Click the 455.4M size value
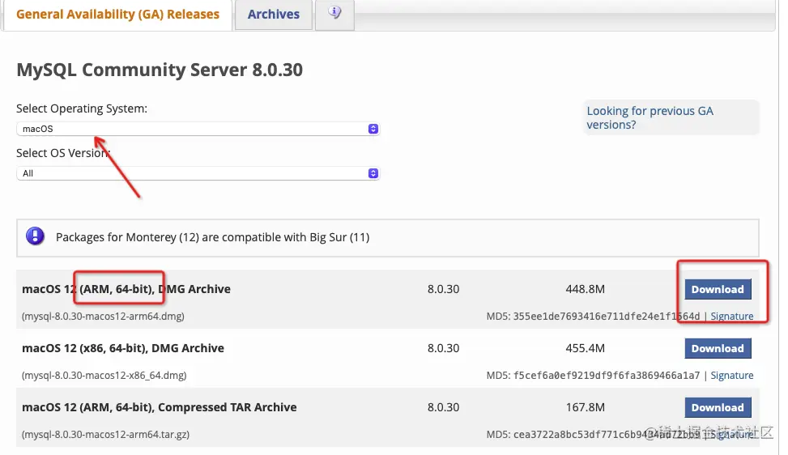Viewport: 788px width, 455px height. 585,348
